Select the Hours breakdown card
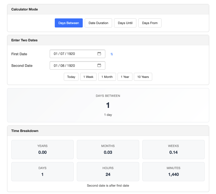The width and height of the screenshot is (216, 194). 108,171
